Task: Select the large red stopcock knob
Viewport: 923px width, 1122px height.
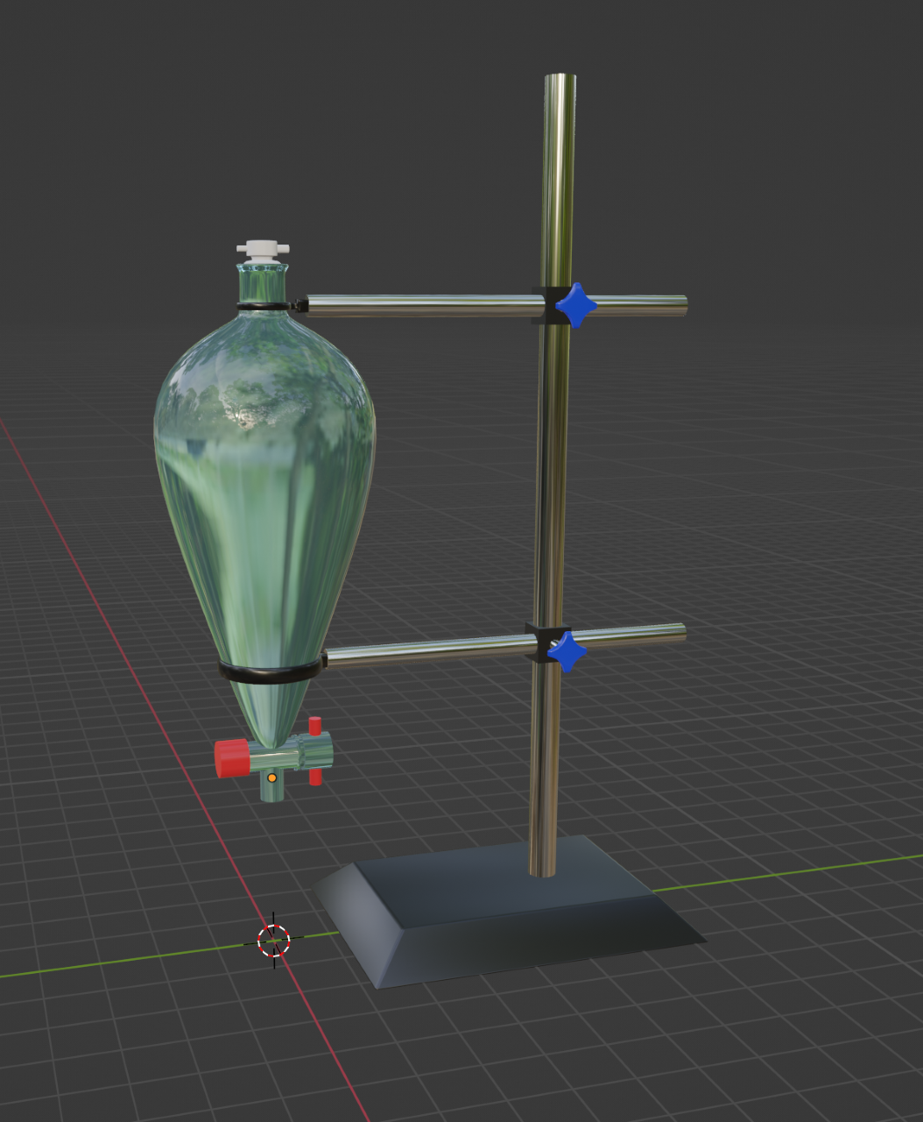Action: pos(232,758)
